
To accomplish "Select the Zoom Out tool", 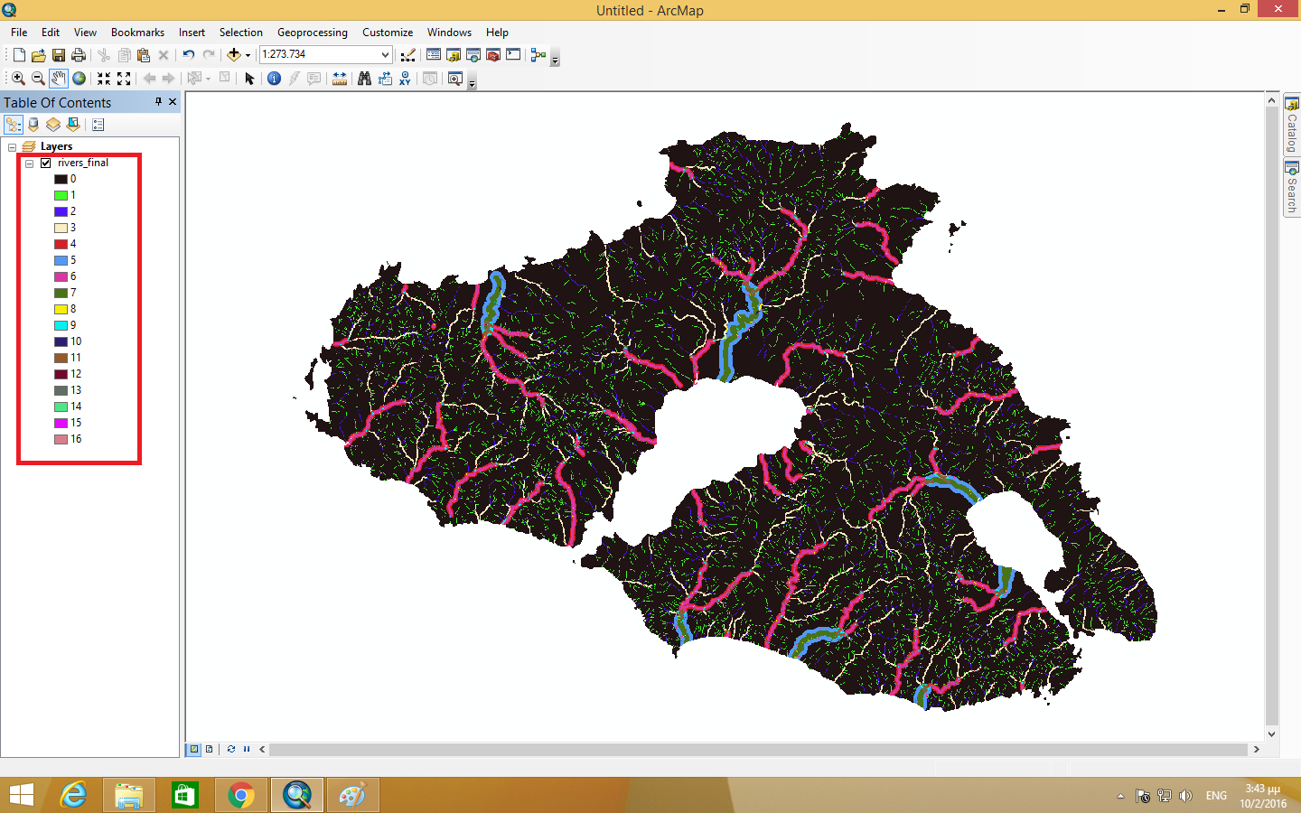I will point(38,79).
